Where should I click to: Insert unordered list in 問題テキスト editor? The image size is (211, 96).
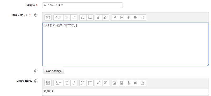tap(83, 17)
